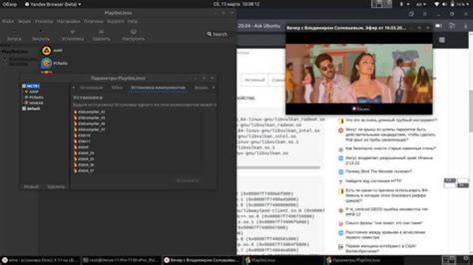Click Удалить button at bottom of settings window

tap(56, 187)
